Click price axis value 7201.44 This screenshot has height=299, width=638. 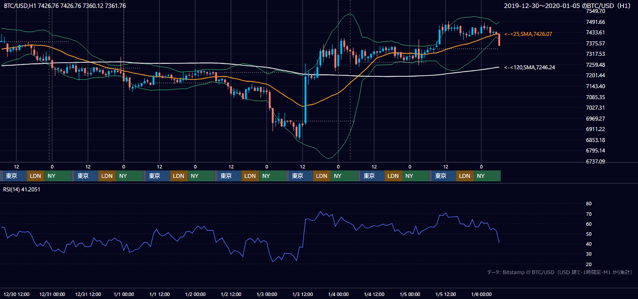pos(596,75)
